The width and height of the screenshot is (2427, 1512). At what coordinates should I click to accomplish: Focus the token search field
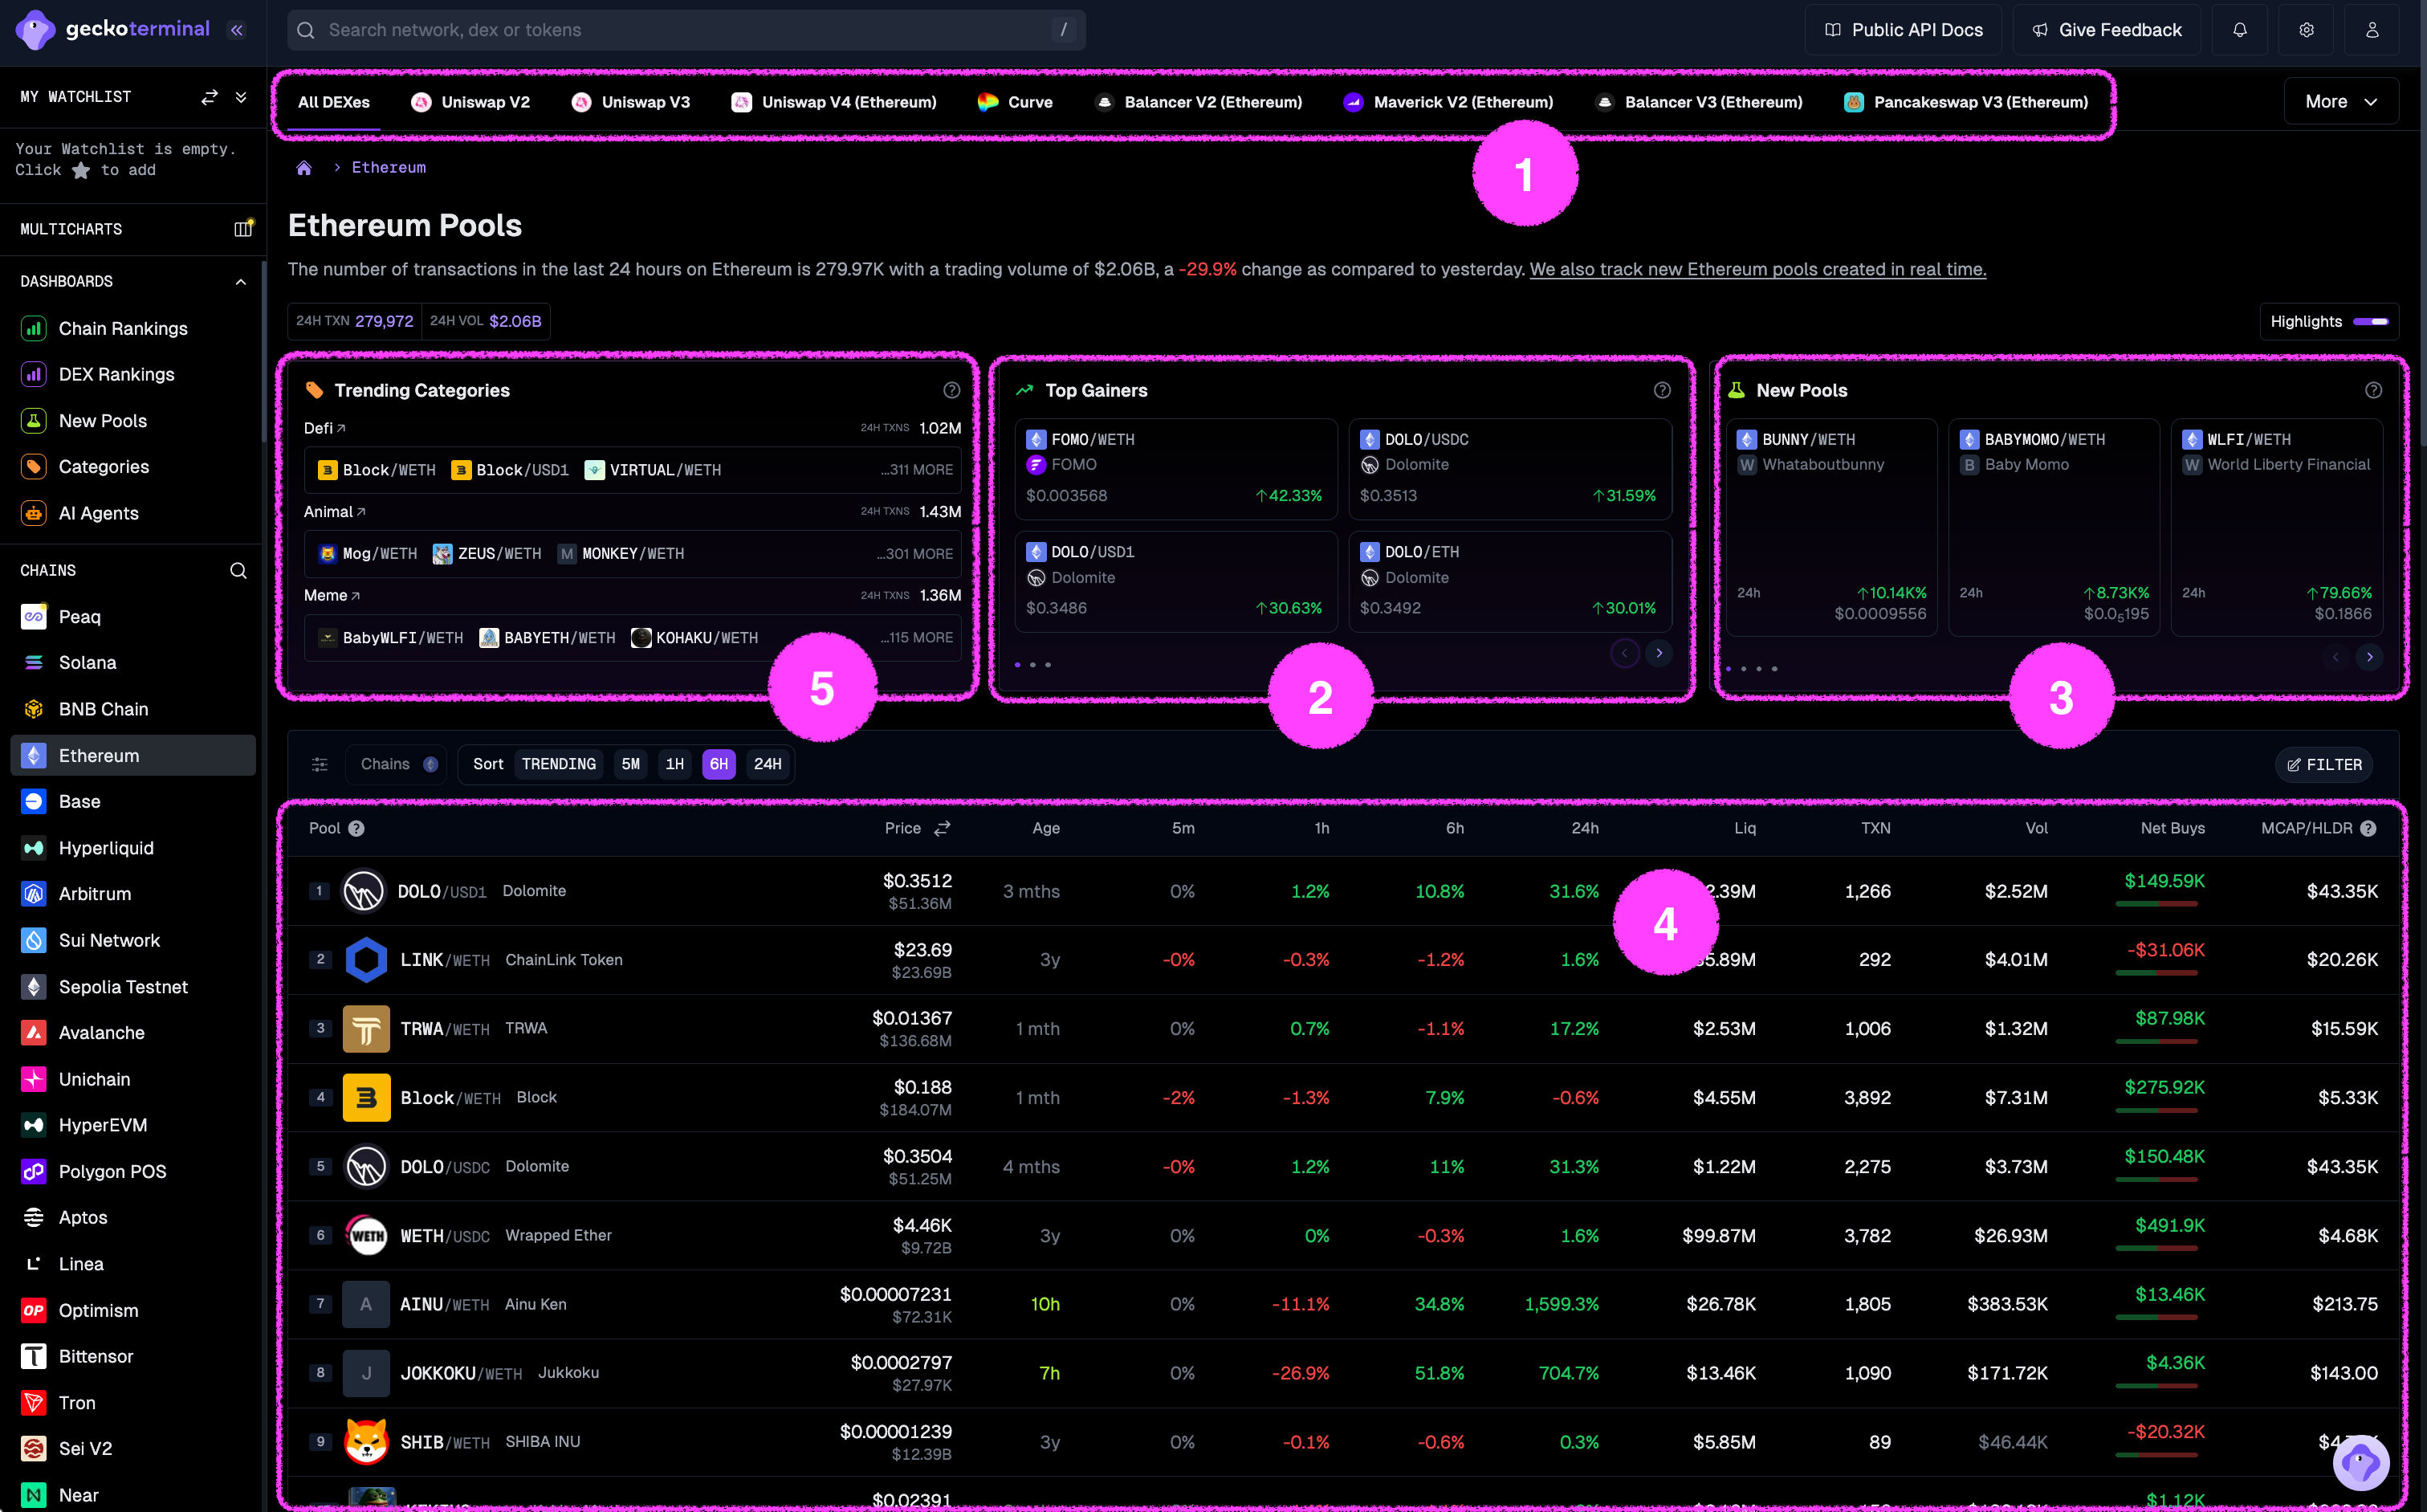coord(686,30)
